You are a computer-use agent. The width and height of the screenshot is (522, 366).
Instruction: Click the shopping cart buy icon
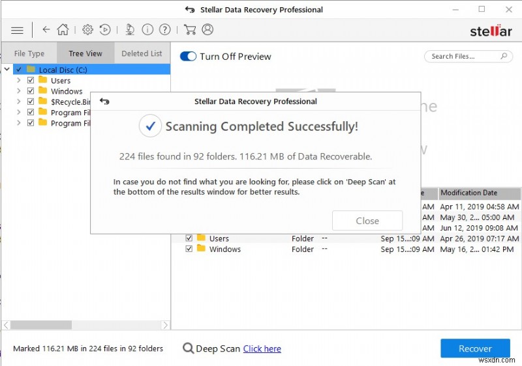click(190, 29)
